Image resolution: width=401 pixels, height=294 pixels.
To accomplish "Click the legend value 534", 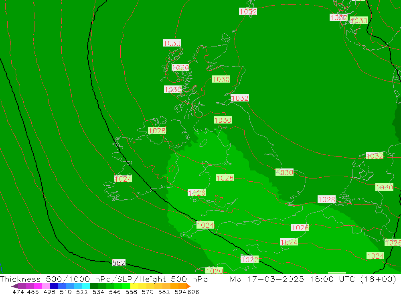I will [x=99, y=292].
